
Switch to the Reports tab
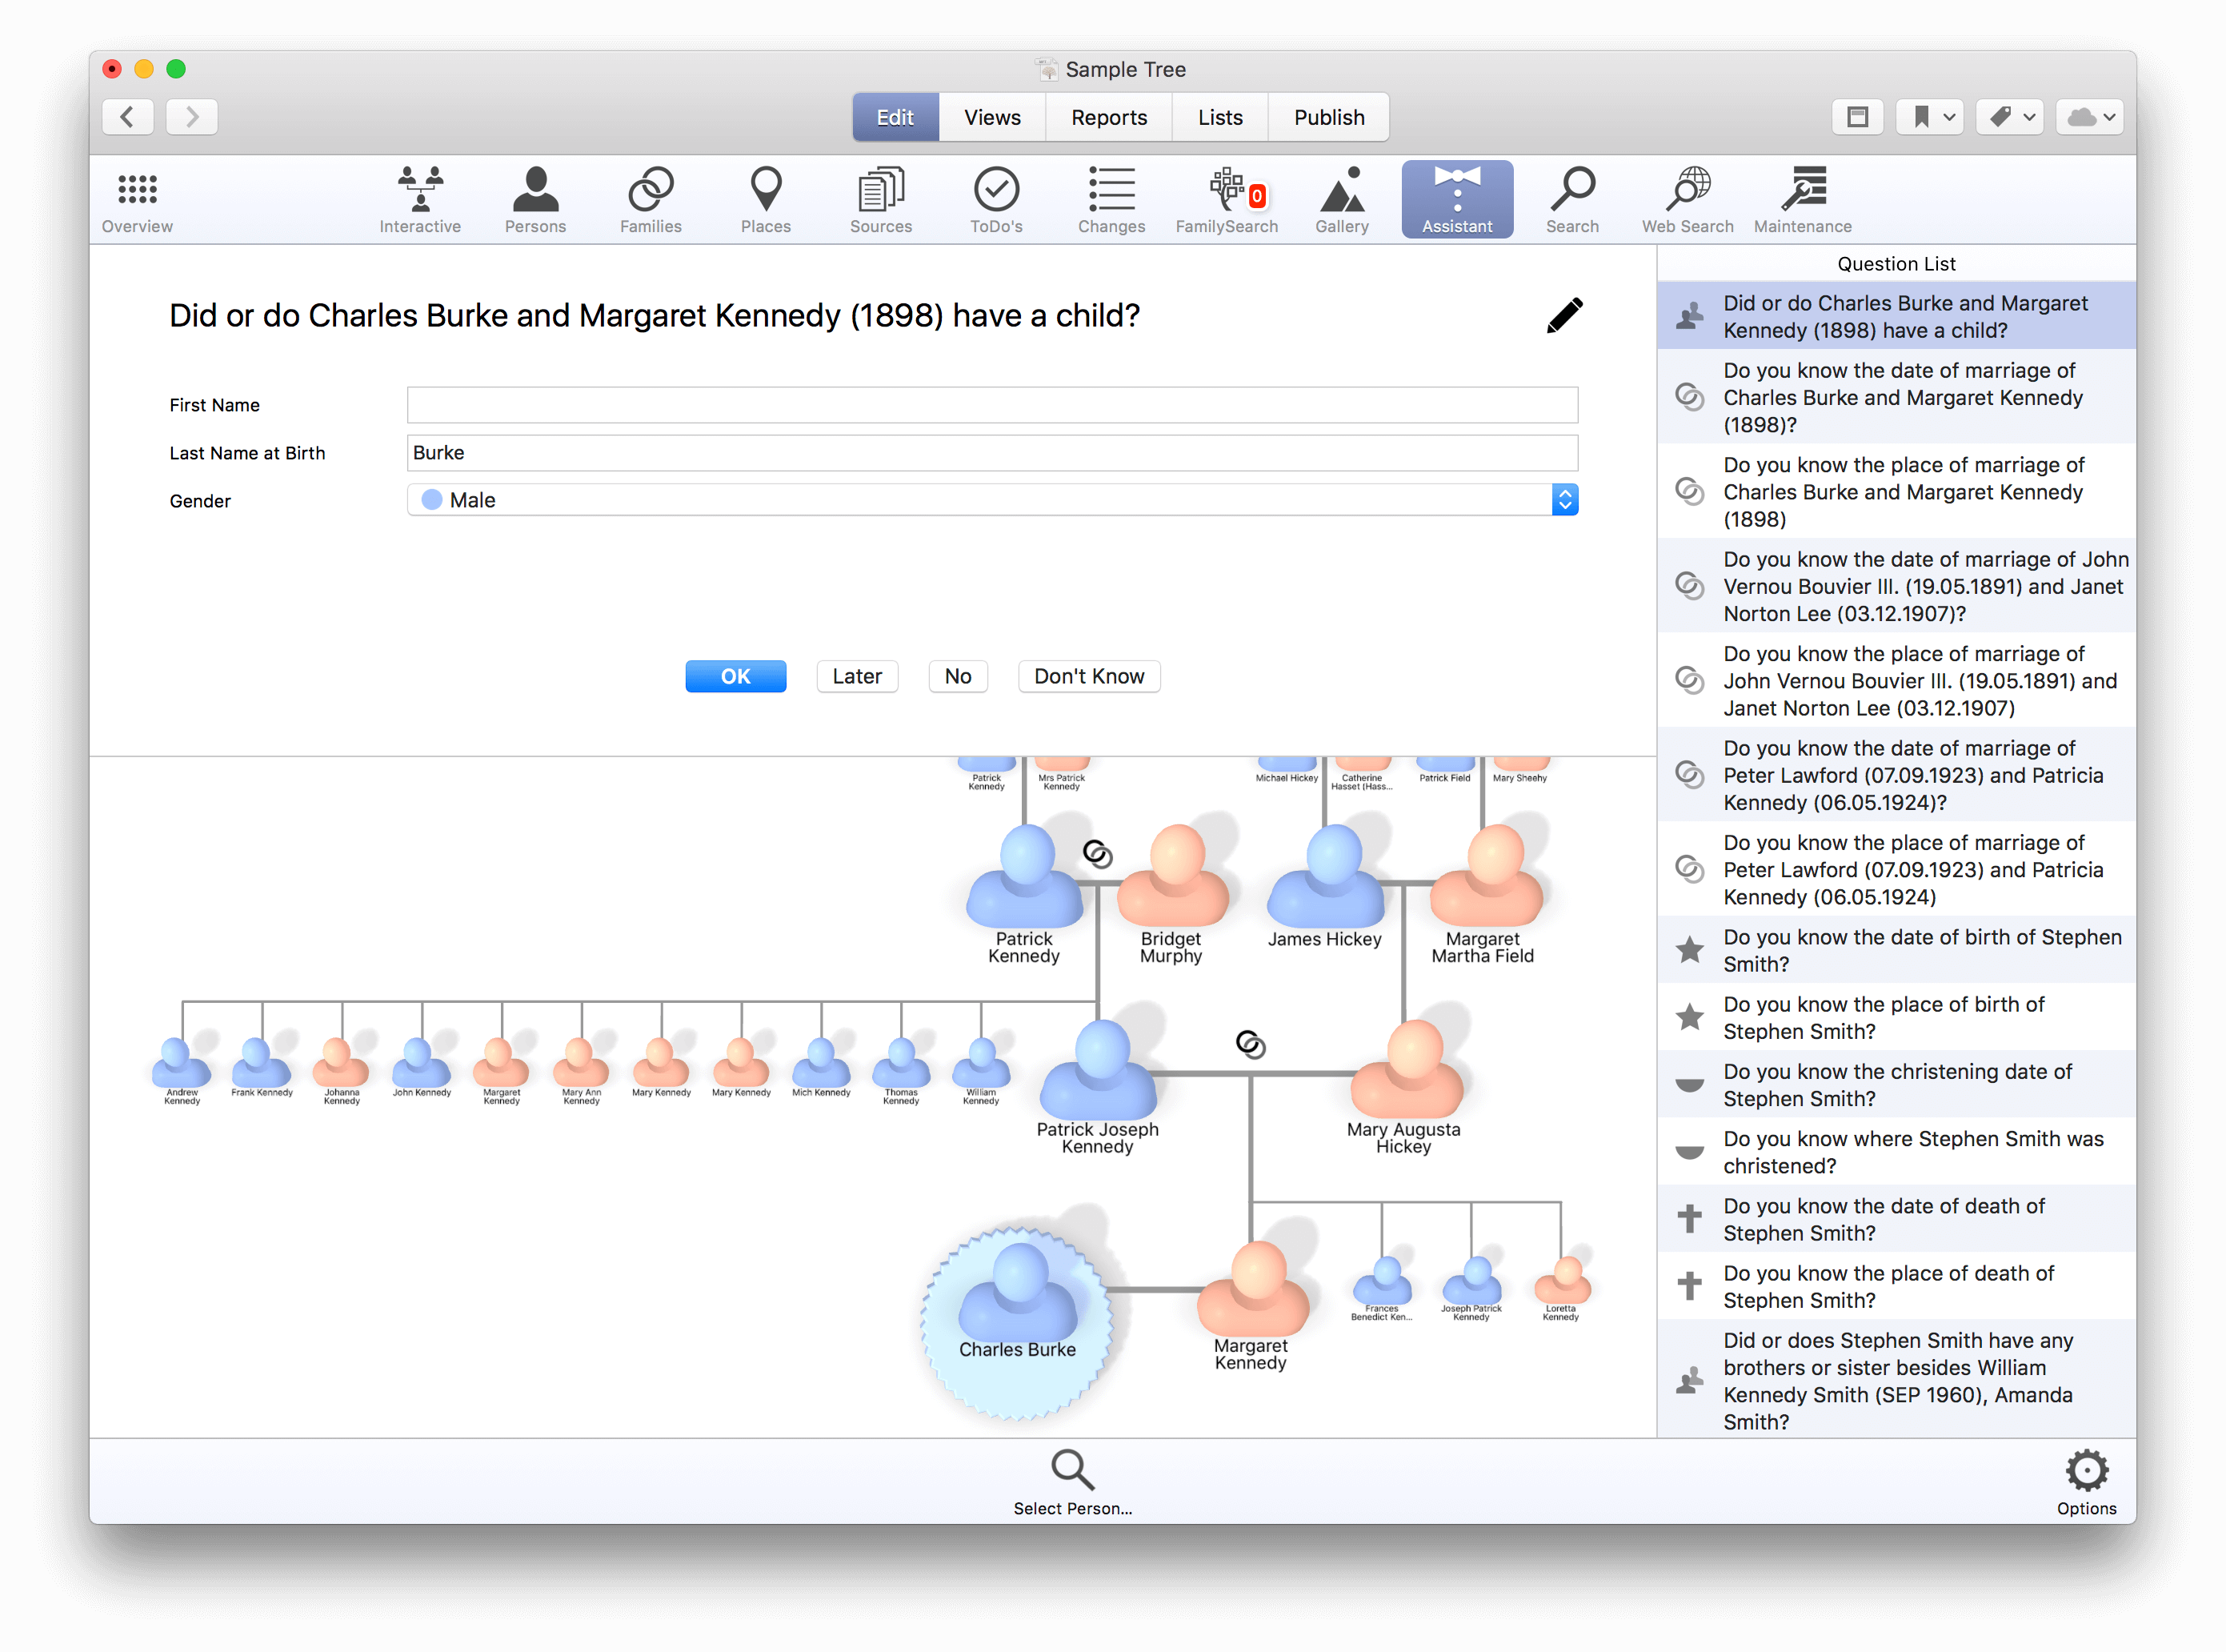pyautogui.click(x=1108, y=117)
